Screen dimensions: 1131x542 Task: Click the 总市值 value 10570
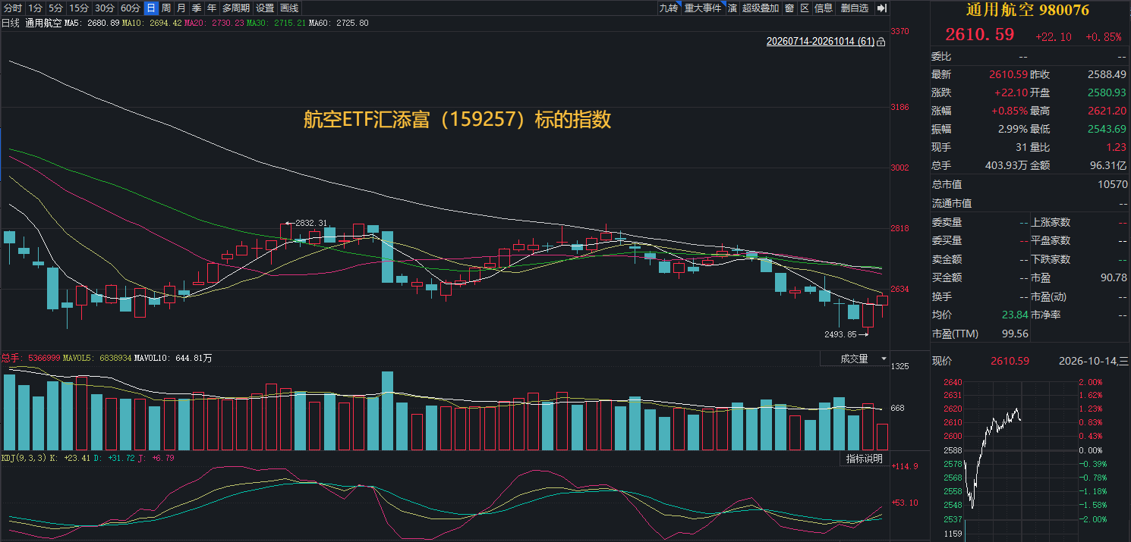pyautogui.click(x=1112, y=184)
